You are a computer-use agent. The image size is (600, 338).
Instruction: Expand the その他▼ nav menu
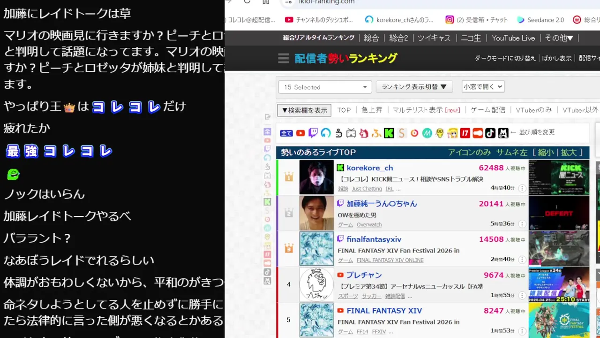point(559,38)
